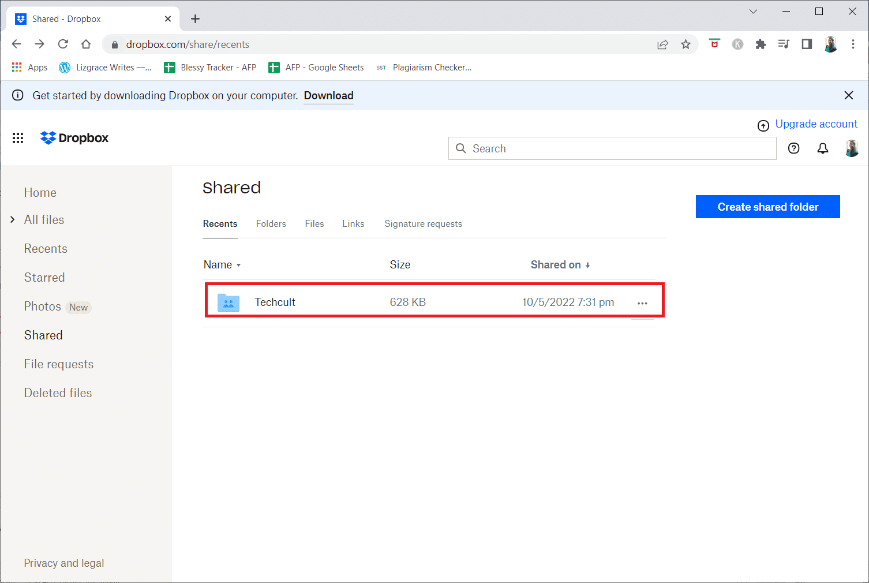869x583 pixels.
Task: Open File requests in the sidebar
Action: (59, 364)
